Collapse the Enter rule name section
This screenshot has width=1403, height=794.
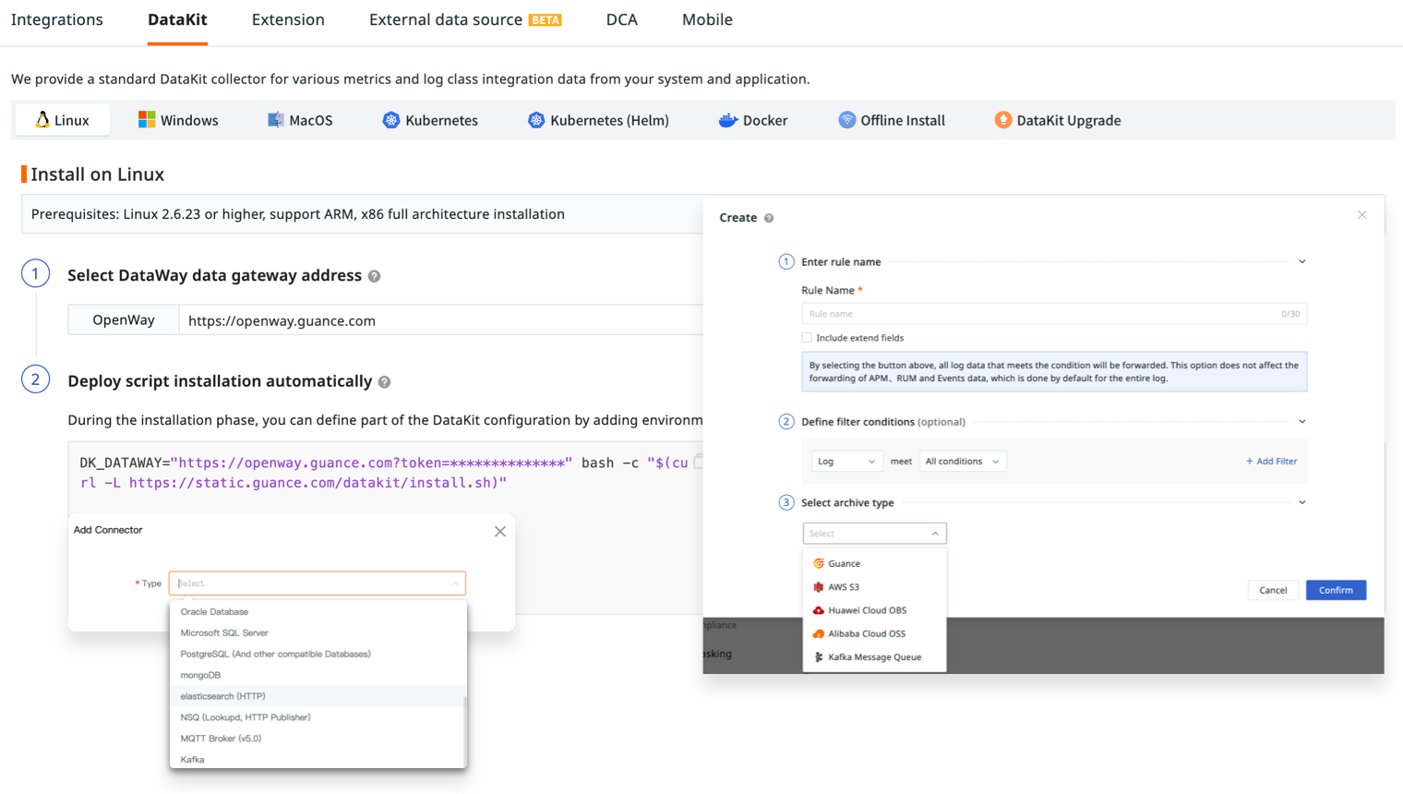[1302, 262]
